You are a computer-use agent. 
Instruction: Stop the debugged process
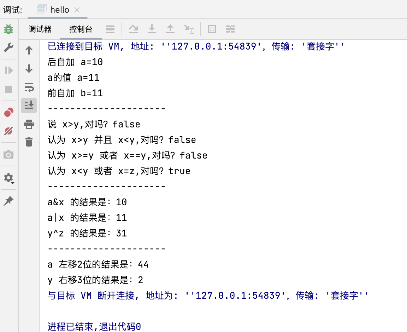click(8, 89)
